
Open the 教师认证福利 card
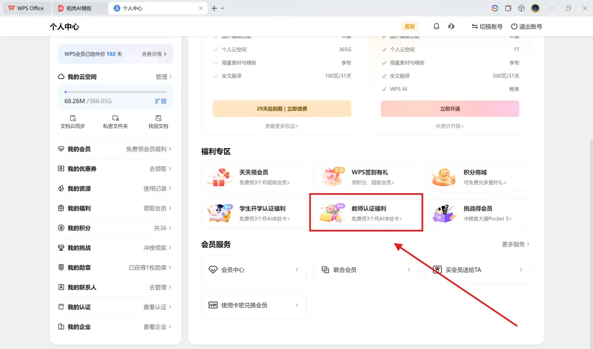(366, 213)
